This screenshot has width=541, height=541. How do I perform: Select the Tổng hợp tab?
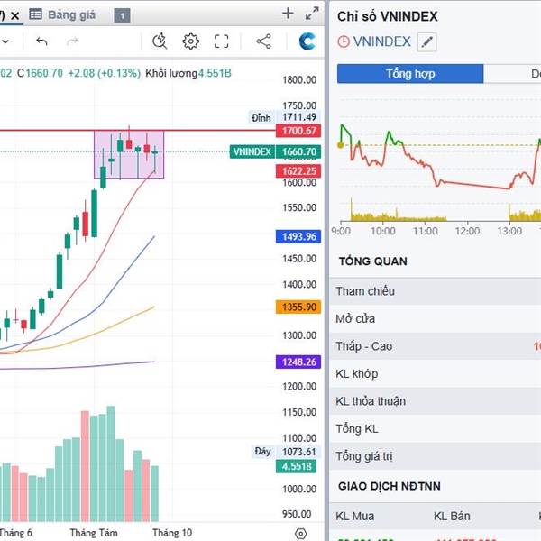(410, 74)
